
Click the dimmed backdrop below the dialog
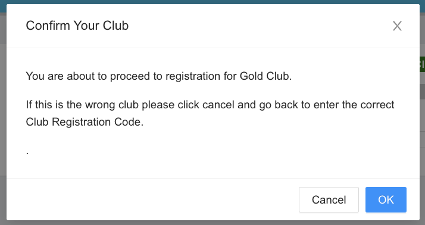[212, 223]
